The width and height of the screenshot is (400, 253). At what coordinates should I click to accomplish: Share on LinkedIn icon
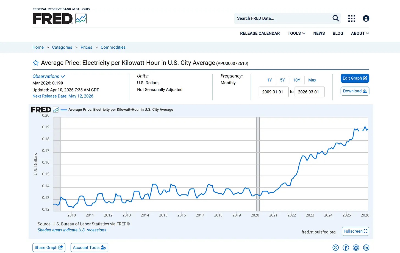coord(366,248)
